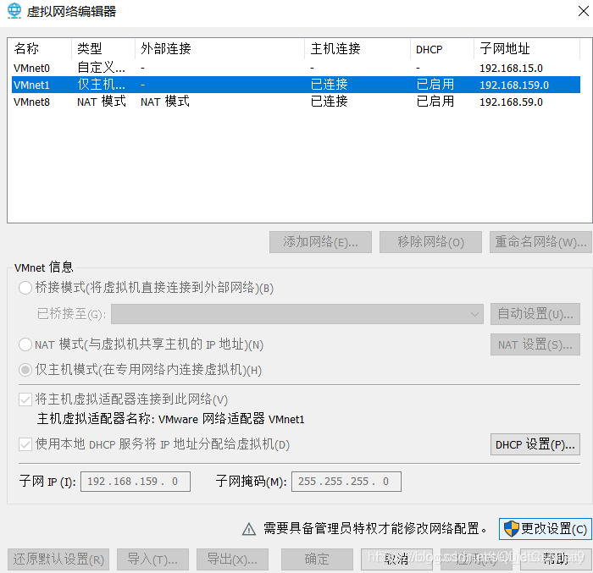
Task: Click 主机虚拟适配器名称 label text
Action: point(171,419)
